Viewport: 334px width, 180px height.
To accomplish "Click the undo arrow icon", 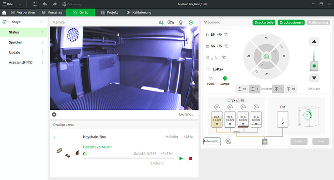I will click(x=45, y=4).
